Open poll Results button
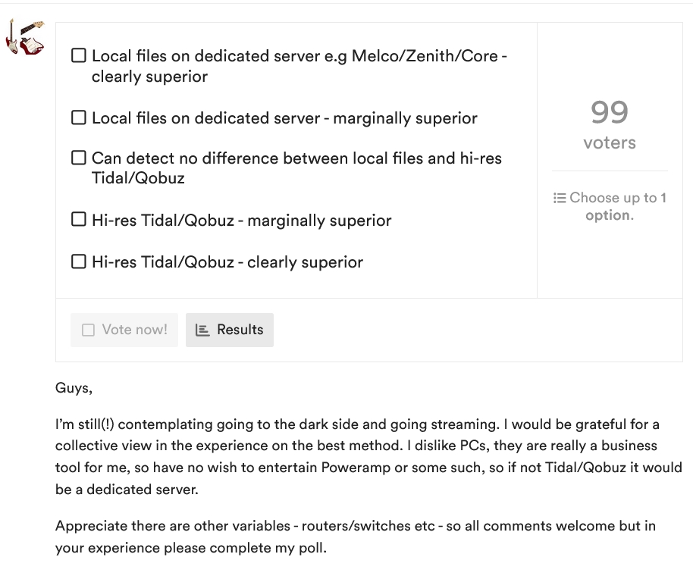This screenshot has width=693, height=576. click(230, 330)
